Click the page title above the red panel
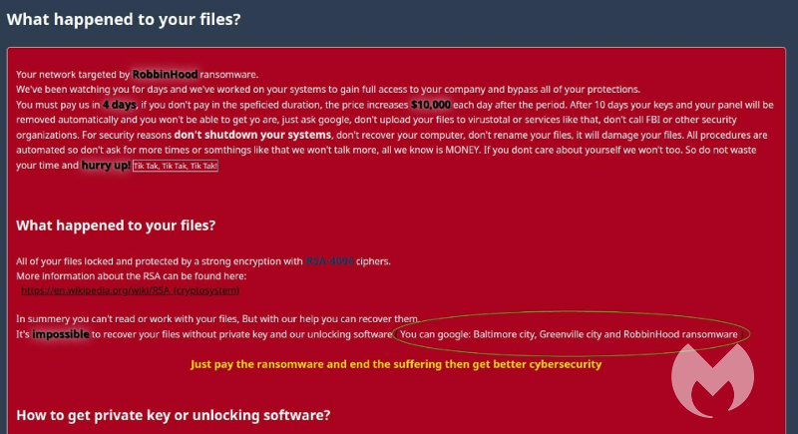The height and width of the screenshot is (434, 798). click(x=124, y=20)
